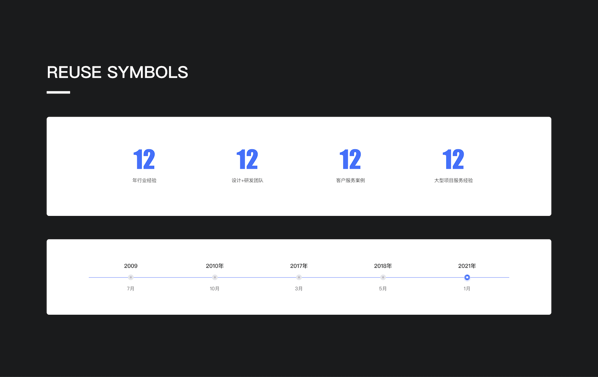This screenshot has height=377, width=598.
Task: Click the number 12 above 年行业经验
Action: pyautogui.click(x=144, y=159)
